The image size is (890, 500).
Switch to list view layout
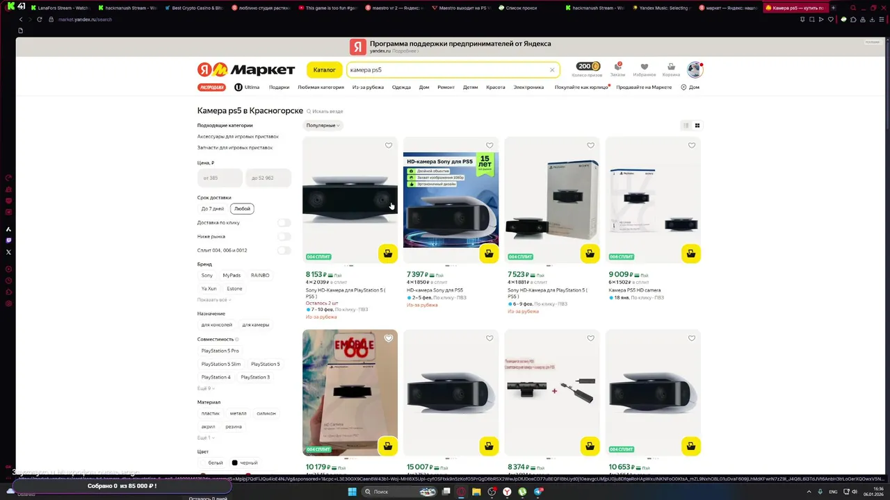pos(686,126)
